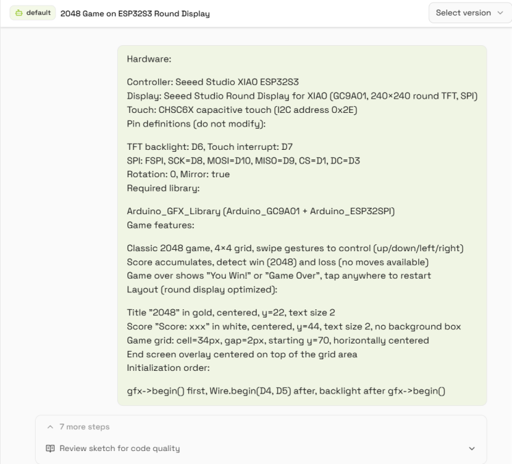Click the Controller: Seeed Studio XIAO ESP32S3 line
This screenshot has height=464, width=512.
pos(213,82)
